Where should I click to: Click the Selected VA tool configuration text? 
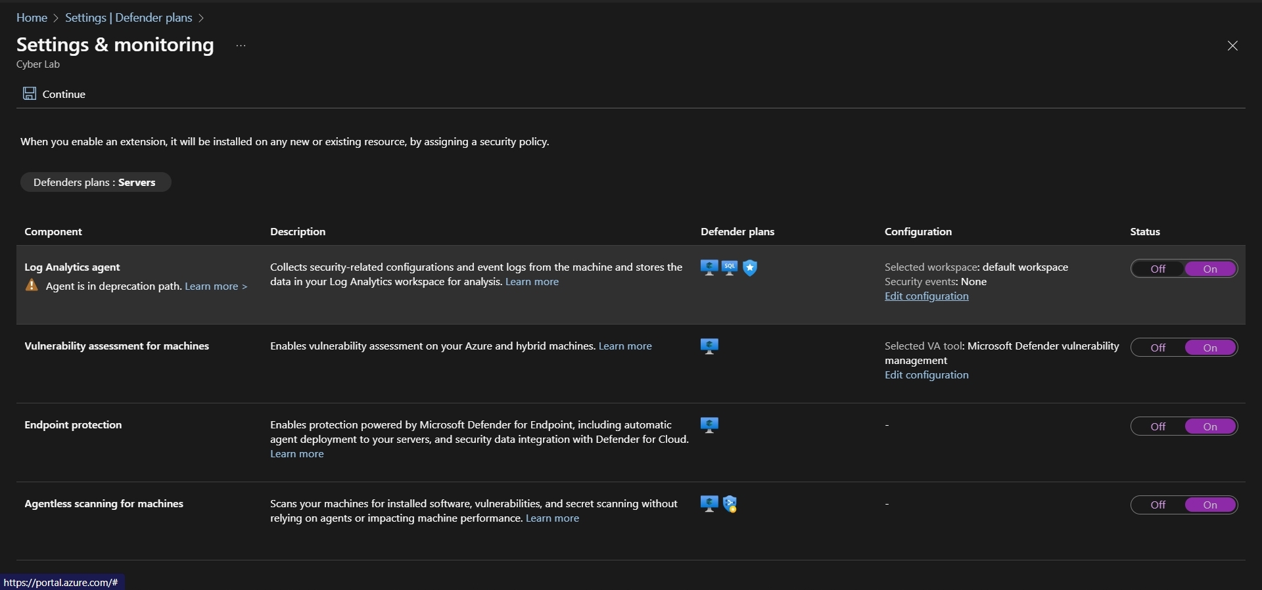pos(1002,353)
